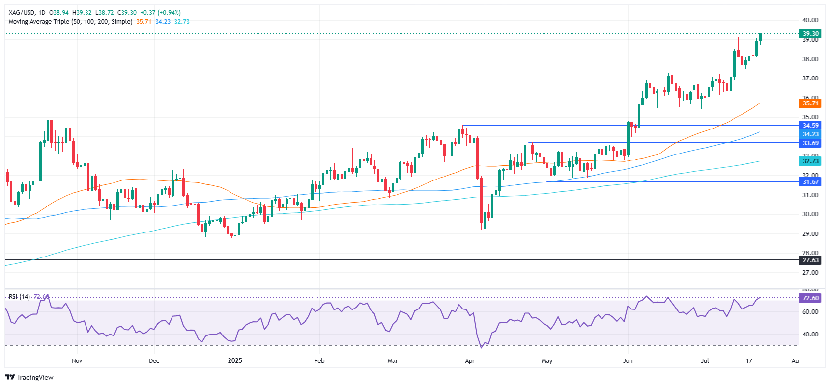This screenshot has height=386, width=830.
Task: Click the 40.00 tick at top of price axis
Action: [810, 20]
